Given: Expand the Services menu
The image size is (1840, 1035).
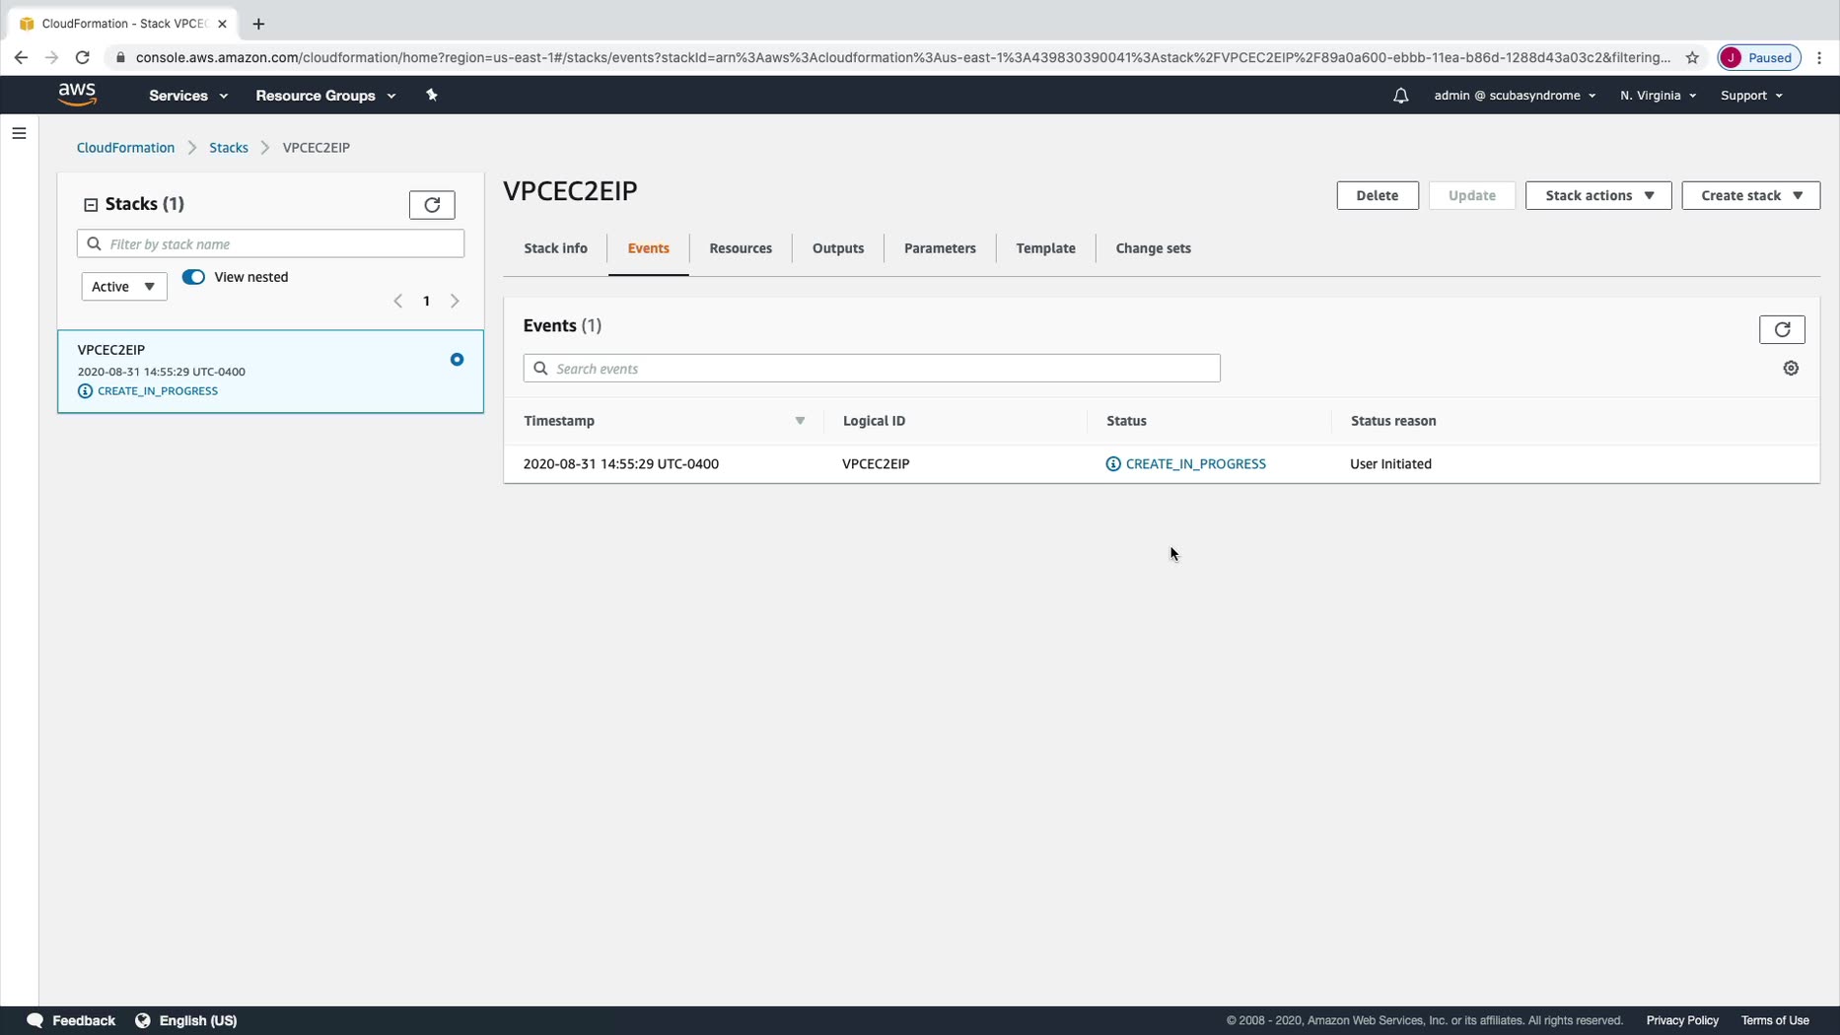Looking at the screenshot, I should pyautogui.click(x=188, y=96).
